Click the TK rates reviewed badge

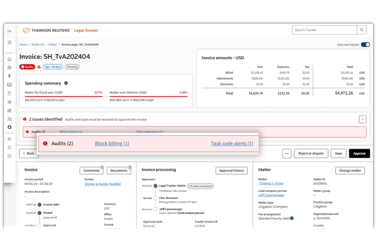click(x=200, y=186)
